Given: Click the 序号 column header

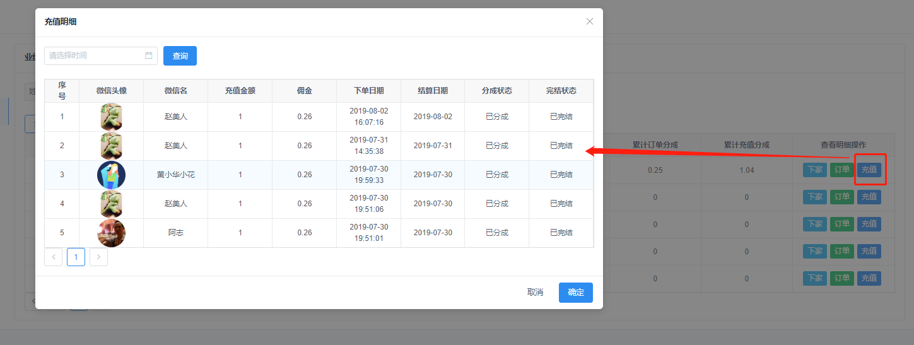Looking at the screenshot, I should (62, 90).
